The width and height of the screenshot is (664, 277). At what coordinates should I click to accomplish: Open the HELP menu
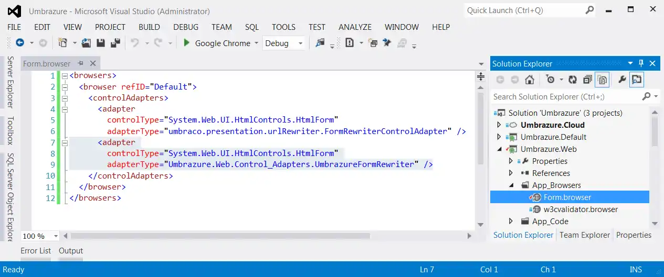[441, 27]
